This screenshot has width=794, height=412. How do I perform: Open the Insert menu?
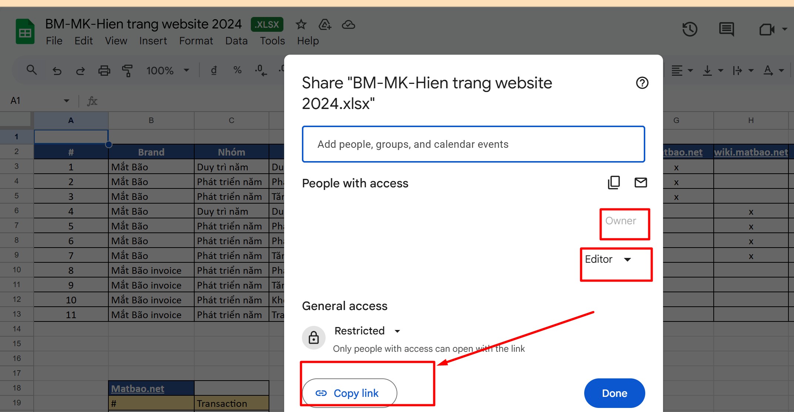(153, 41)
